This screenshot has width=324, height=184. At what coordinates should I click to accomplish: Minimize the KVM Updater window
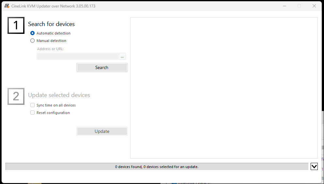coord(284,6)
